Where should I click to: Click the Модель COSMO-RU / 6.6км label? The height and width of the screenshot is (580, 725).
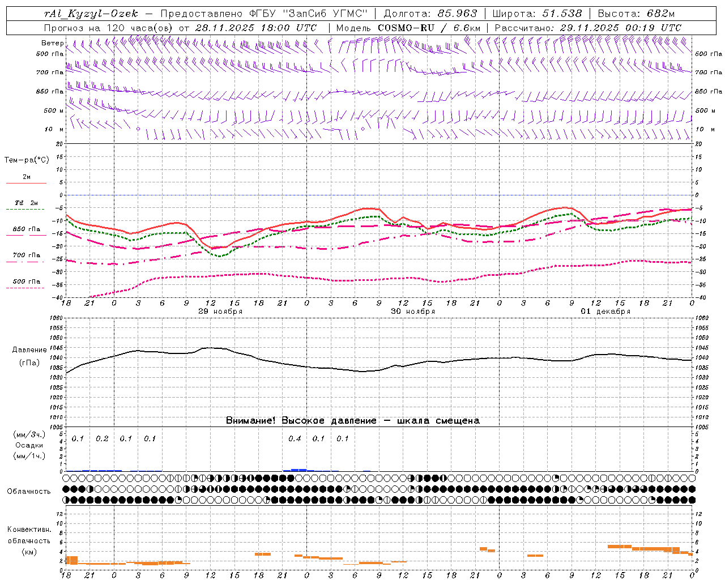[408, 28]
